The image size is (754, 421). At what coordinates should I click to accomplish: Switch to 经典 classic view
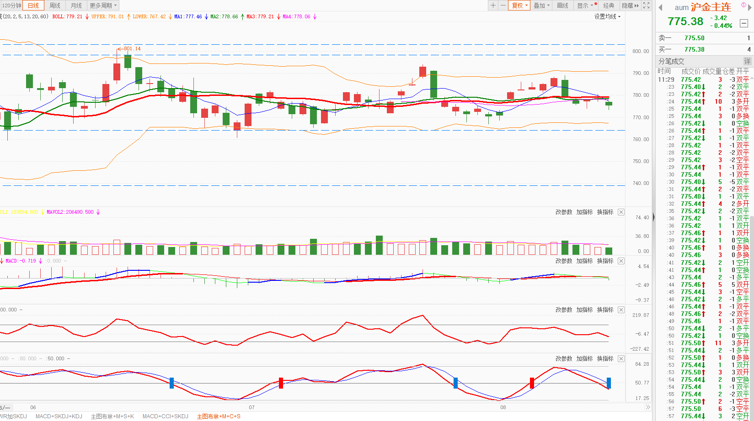point(609,5)
